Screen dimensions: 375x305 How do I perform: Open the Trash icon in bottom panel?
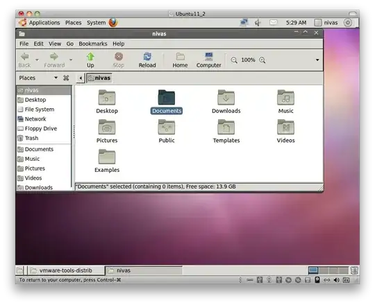(x=354, y=270)
